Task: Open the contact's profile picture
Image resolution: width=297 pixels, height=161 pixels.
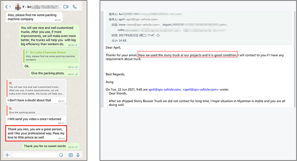Action: [18, 7]
